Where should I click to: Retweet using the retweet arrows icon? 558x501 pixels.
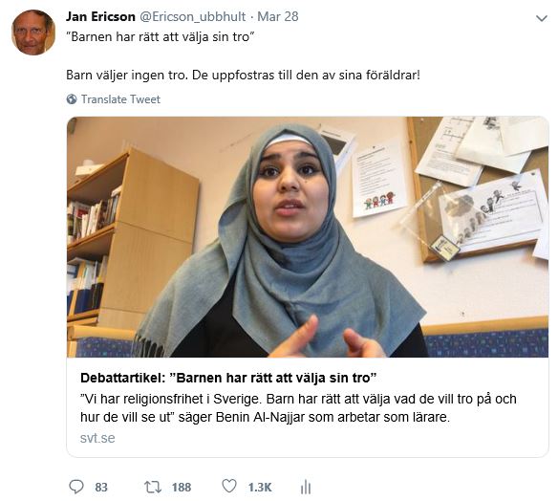(x=153, y=487)
